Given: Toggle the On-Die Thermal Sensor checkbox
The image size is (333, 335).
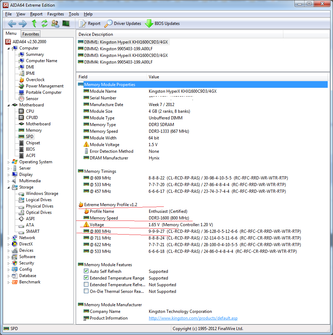Looking at the screenshot, I should coord(86,291).
